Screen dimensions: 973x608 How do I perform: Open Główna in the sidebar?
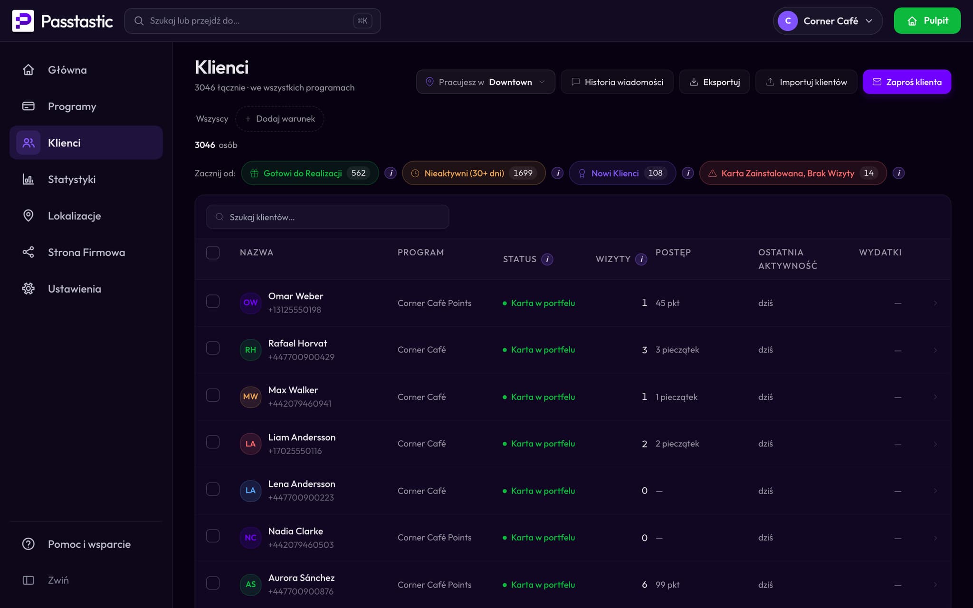[x=86, y=70]
